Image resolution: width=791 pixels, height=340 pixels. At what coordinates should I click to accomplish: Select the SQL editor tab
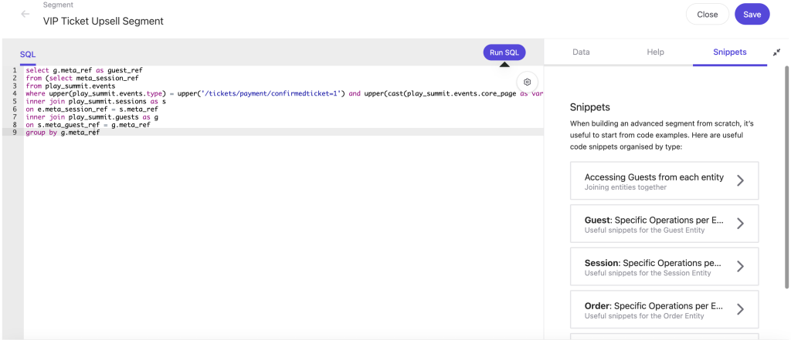pyautogui.click(x=28, y=55)
